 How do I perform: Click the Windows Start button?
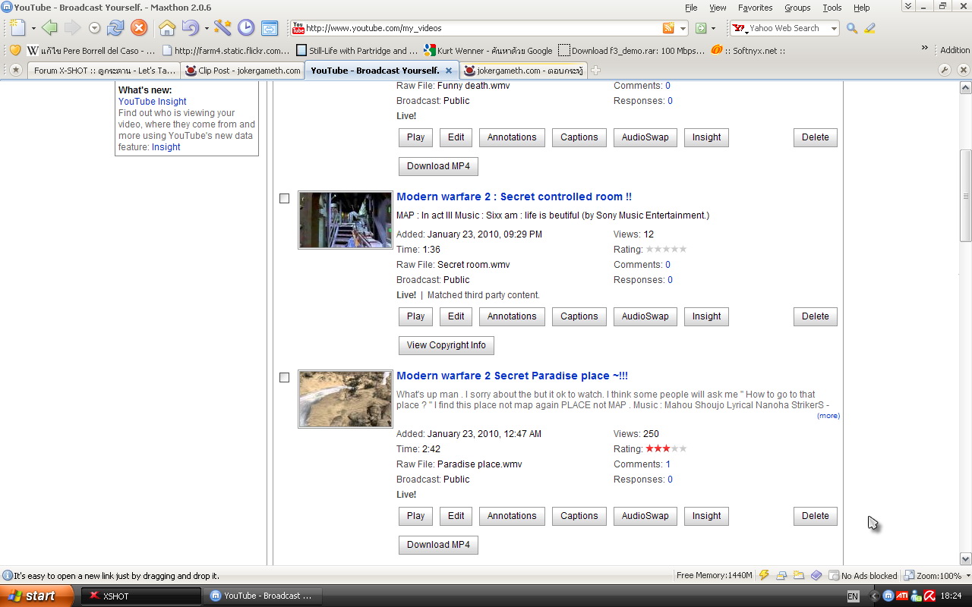pos(37,596)
